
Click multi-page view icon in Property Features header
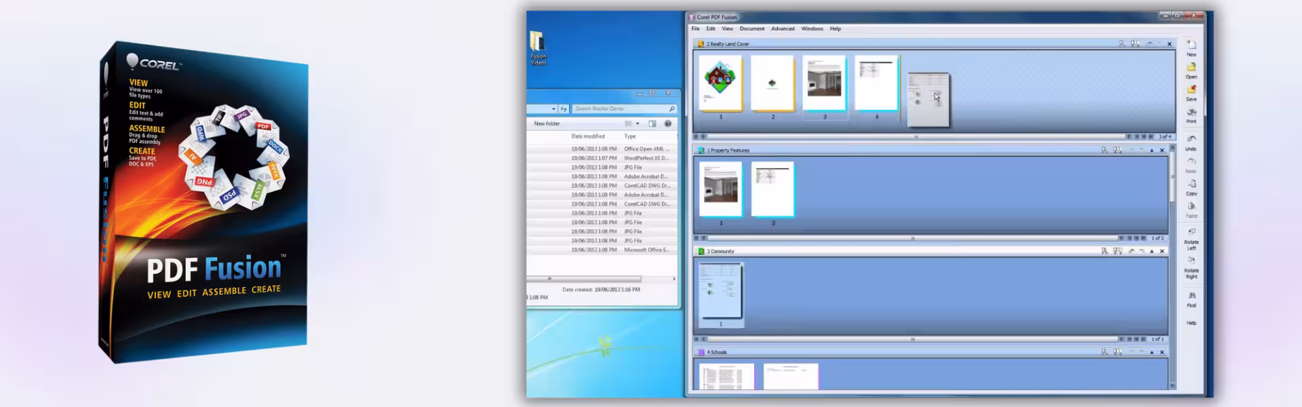click(1118, 150)
